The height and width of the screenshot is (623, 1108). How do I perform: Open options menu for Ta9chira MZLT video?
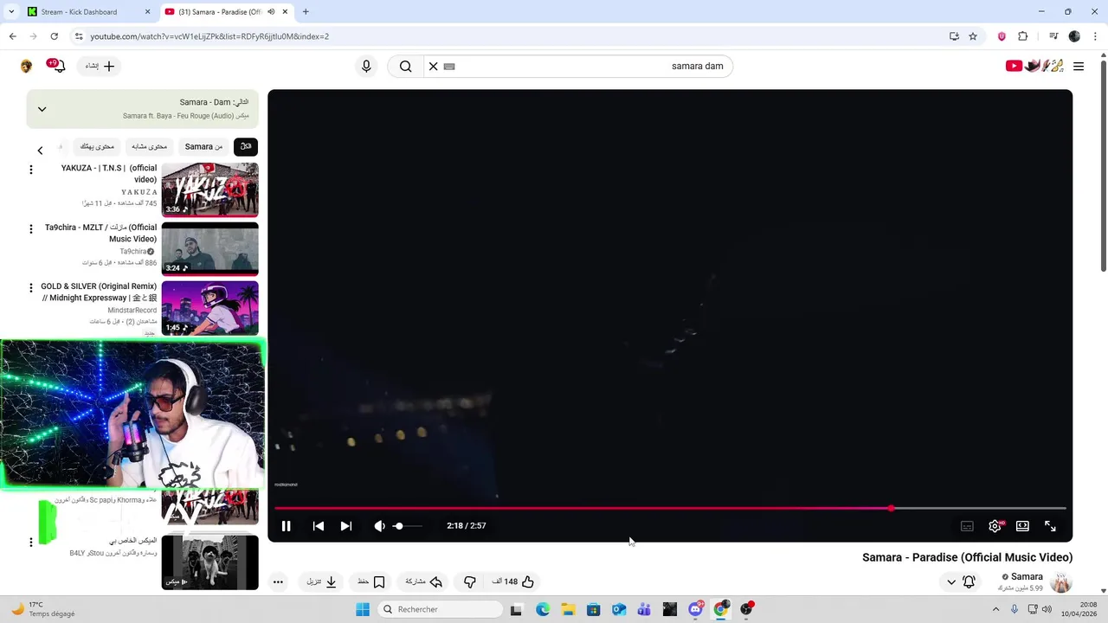point(31,228)
